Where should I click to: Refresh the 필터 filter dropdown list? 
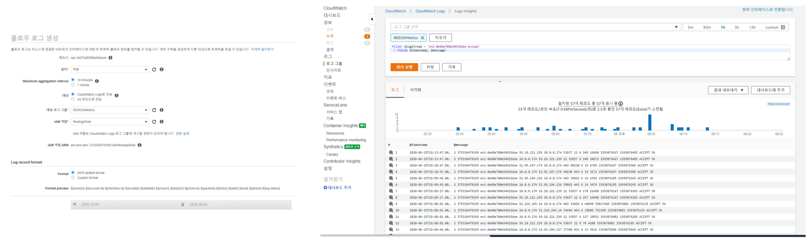pos(154,69)
